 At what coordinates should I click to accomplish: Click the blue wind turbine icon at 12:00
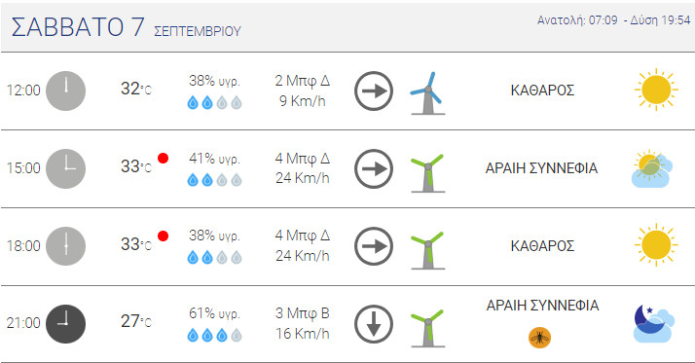click(427, 93)
